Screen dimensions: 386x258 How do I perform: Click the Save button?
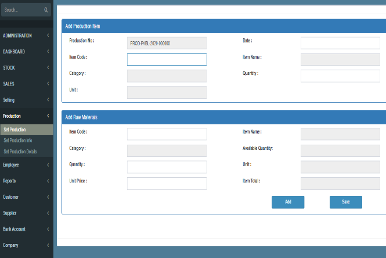(x=346, y=202)
